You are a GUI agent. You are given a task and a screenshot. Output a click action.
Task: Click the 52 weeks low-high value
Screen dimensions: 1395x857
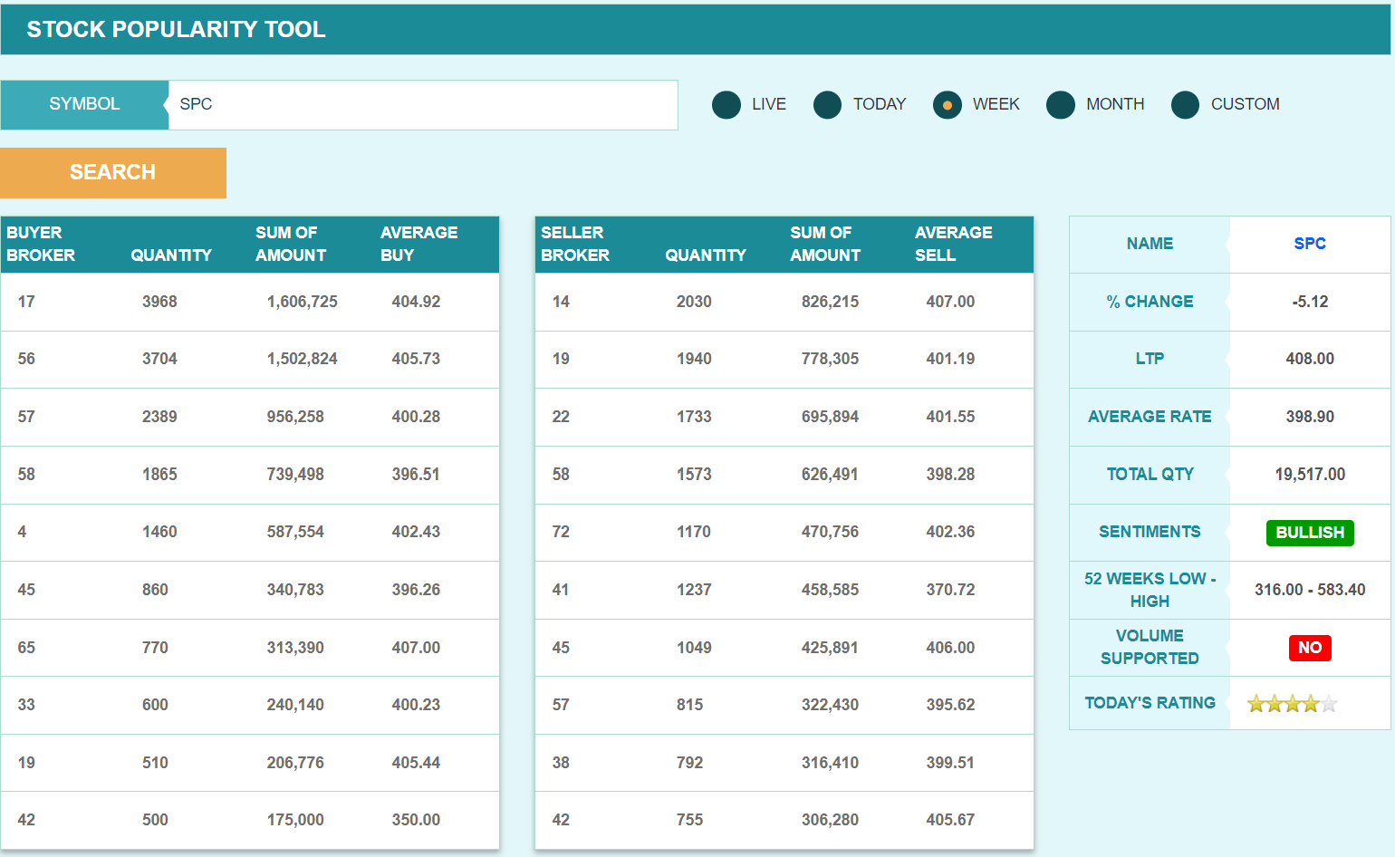[1309, 590]
